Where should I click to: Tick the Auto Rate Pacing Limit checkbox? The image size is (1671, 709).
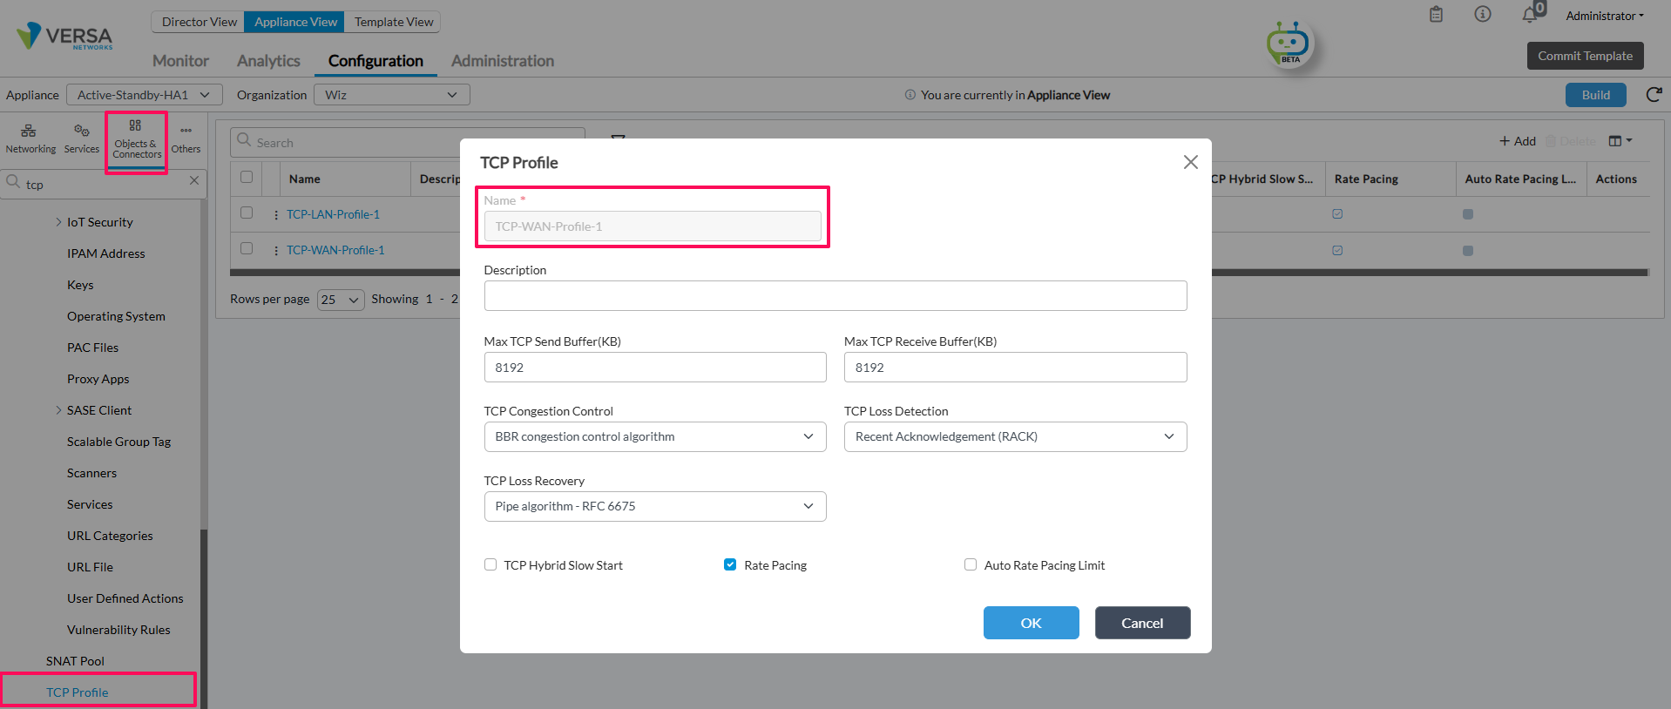click(x=971, y=564)
